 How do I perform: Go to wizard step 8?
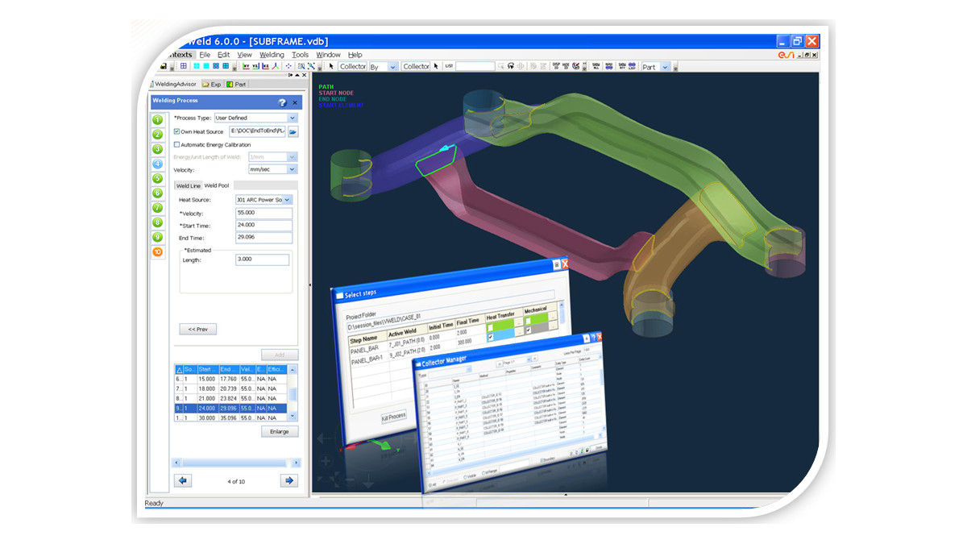158,222
